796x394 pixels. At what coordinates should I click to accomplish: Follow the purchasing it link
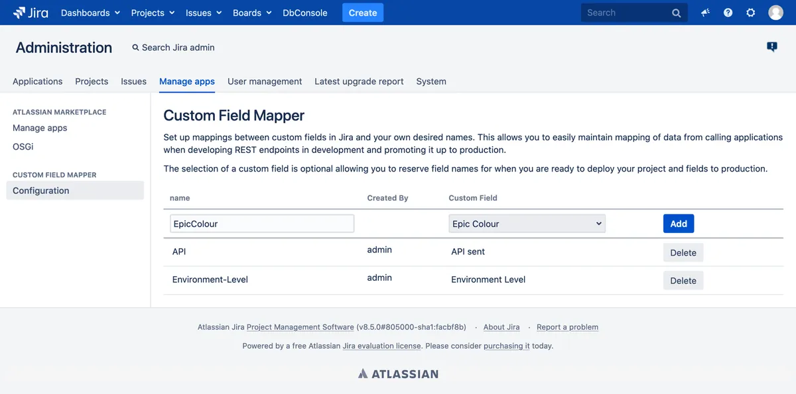tap(507, 346)
